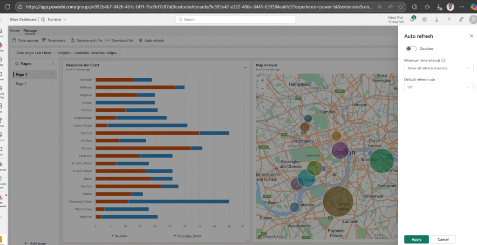Zoom in on the map with plus icon
The image size is (477, 245).
pos(262,80)
